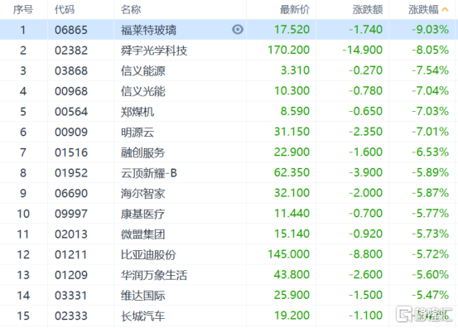Click stock code 09997
458x328 pixels.
click(71, 214)
